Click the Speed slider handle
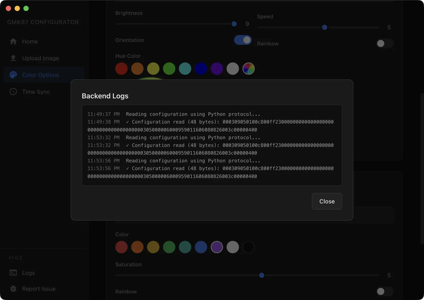The image size is (424, 300). pyautogui.click(x=325, y=27)
